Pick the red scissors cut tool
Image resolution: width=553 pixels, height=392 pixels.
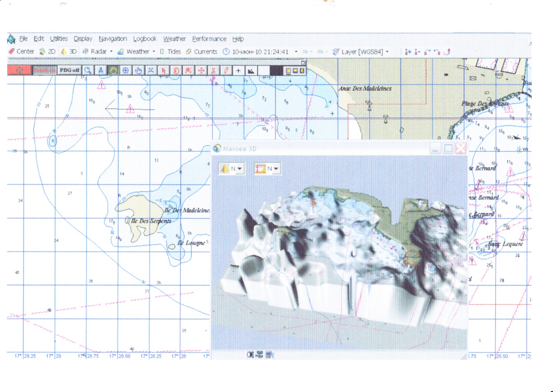(x=213, y=71)
